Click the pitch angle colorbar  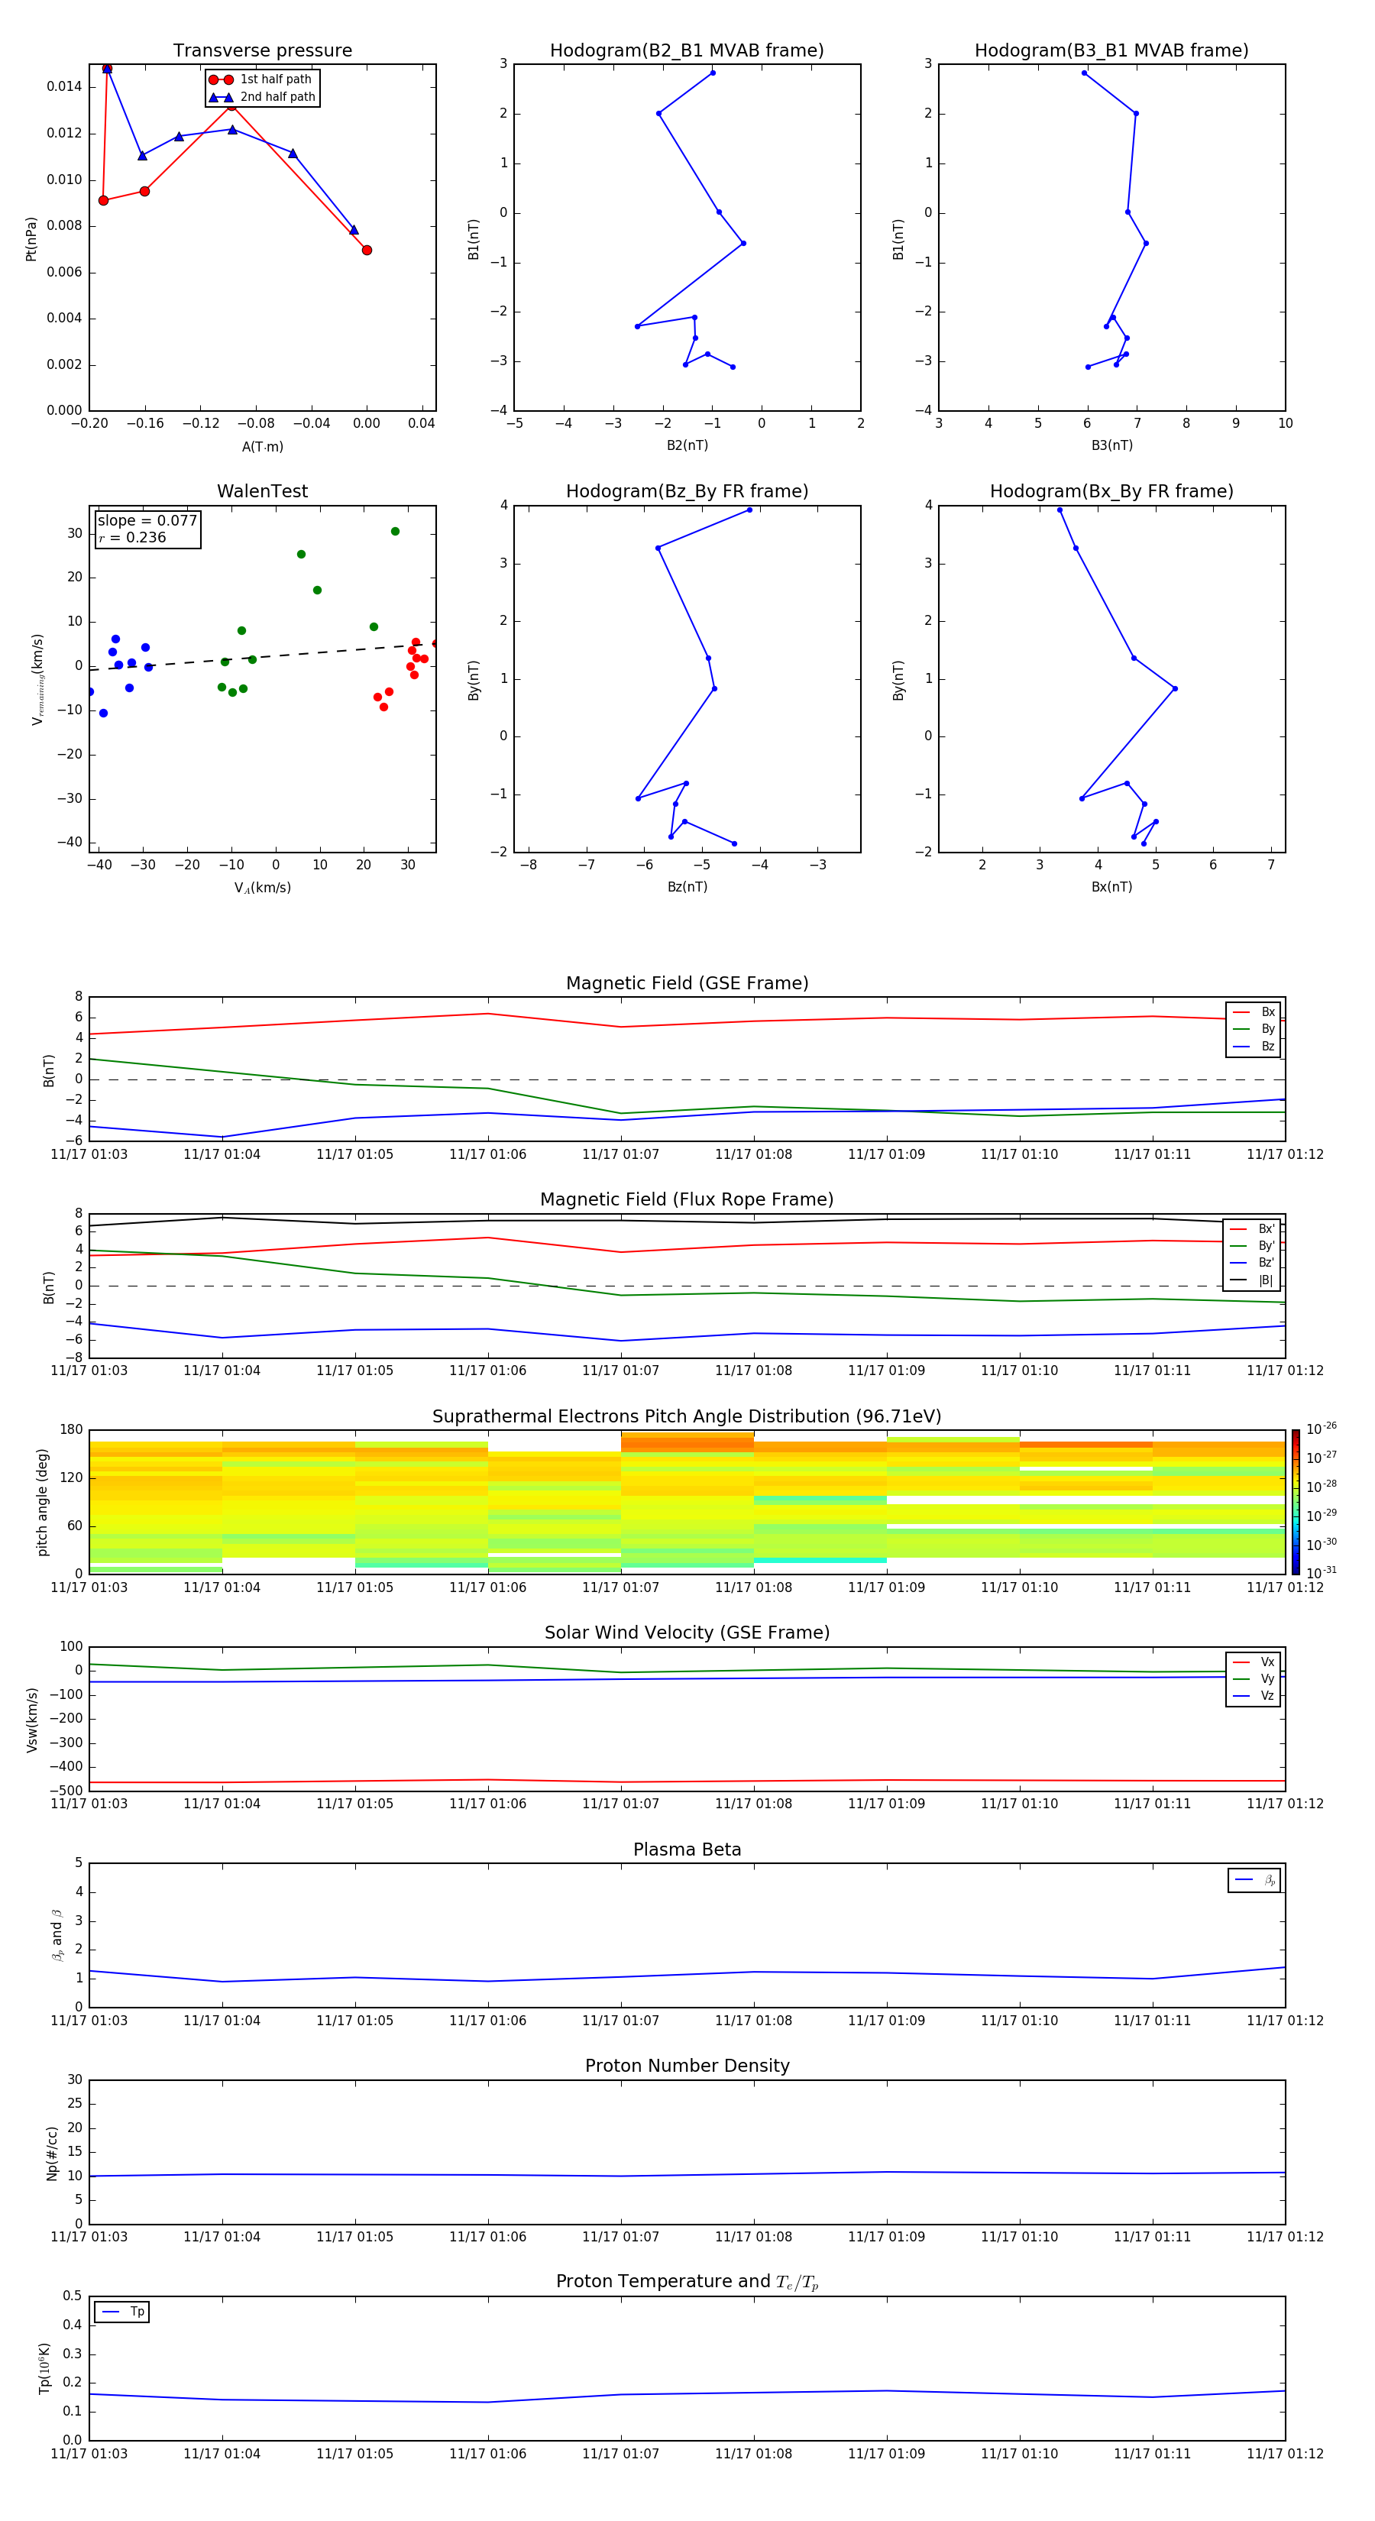1296,1502
